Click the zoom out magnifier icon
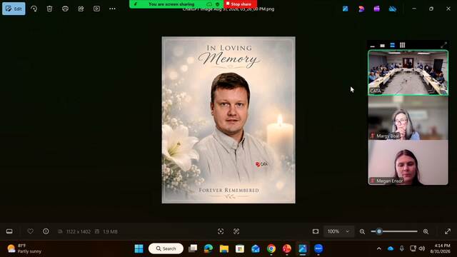457x257 pixels. click(x=362, y=231)
